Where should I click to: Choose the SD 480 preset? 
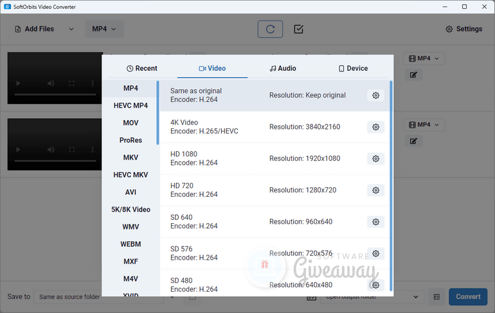pyautogui.click(x=274, y=283)
